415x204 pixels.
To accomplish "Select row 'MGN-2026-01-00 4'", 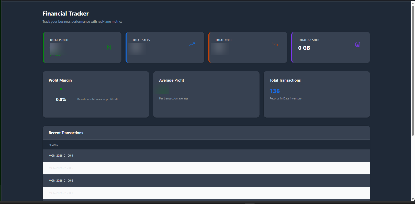I will point(206,156).
